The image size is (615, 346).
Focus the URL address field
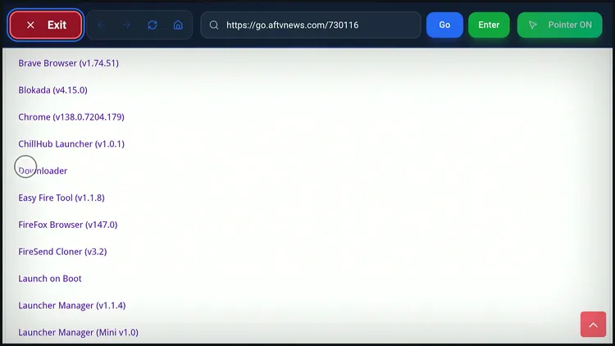tap(311, 25)
